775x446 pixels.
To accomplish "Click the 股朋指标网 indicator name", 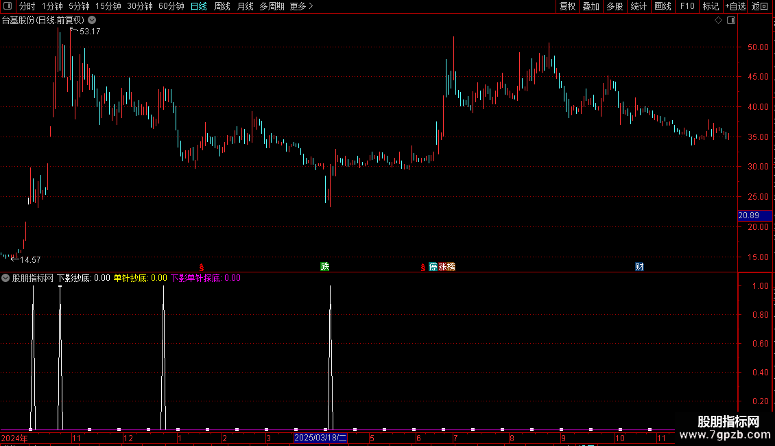I will (33, 278).
